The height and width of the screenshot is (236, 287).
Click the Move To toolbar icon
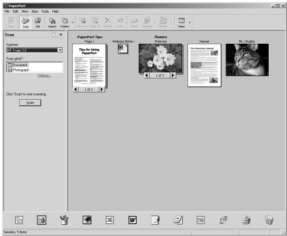(x=82, y=22)
